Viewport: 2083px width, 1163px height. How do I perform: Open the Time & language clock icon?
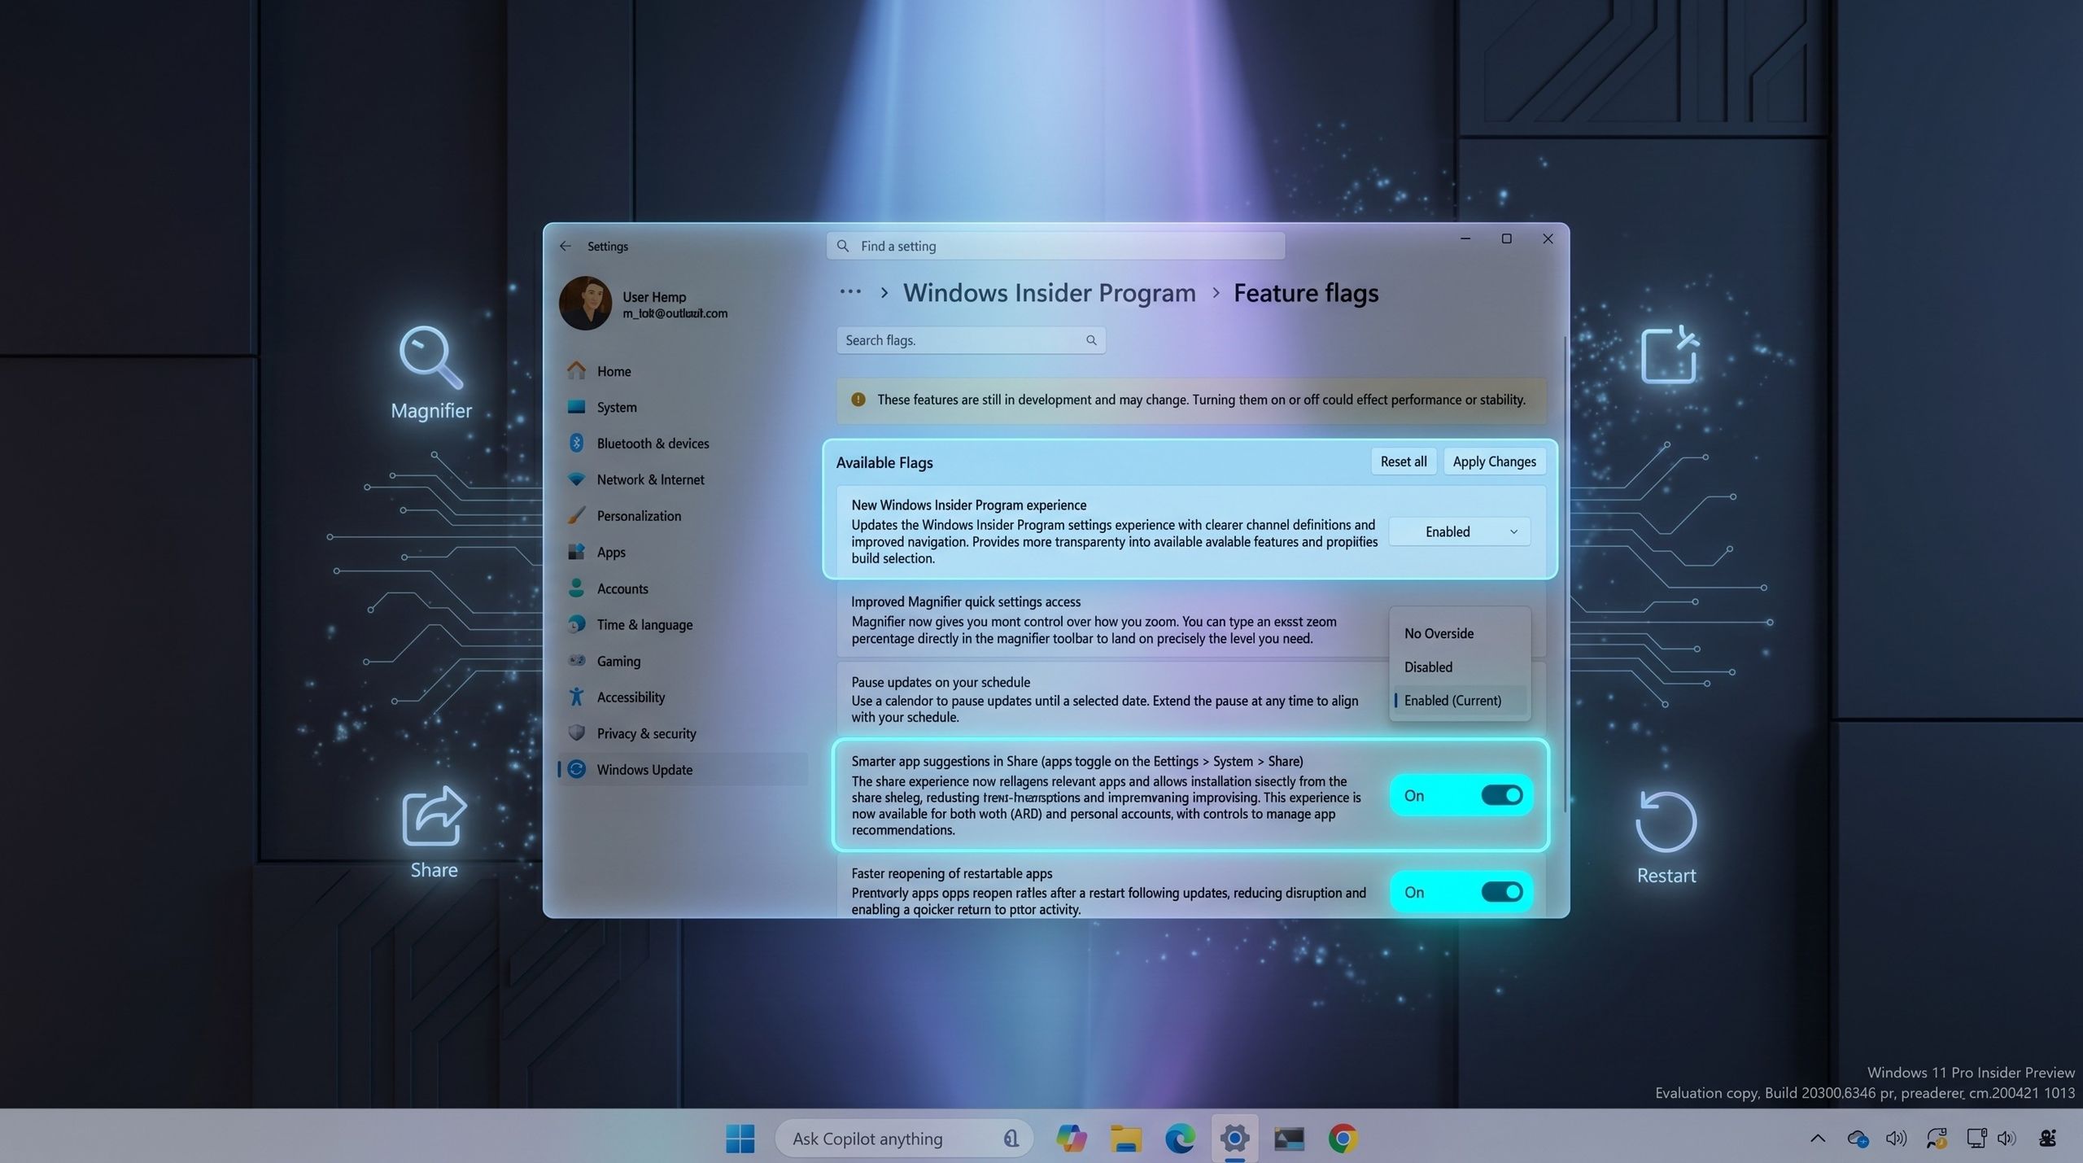(576, 624)
